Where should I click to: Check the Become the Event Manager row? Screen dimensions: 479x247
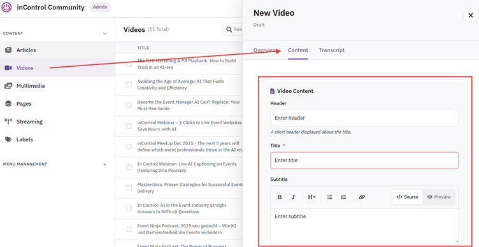point(129,105)
